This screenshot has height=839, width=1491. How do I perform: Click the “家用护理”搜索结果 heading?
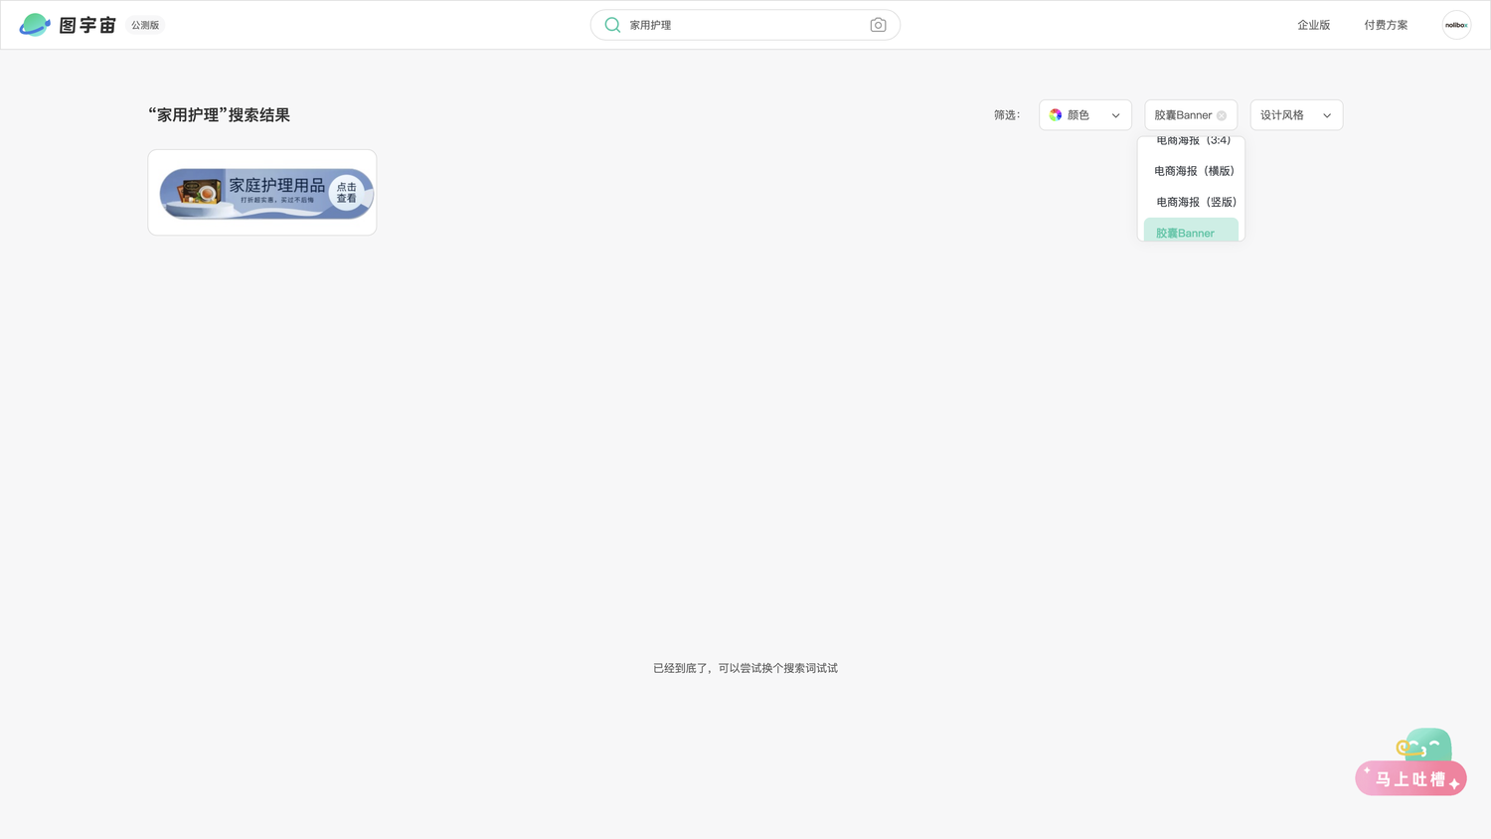point(220,115)
